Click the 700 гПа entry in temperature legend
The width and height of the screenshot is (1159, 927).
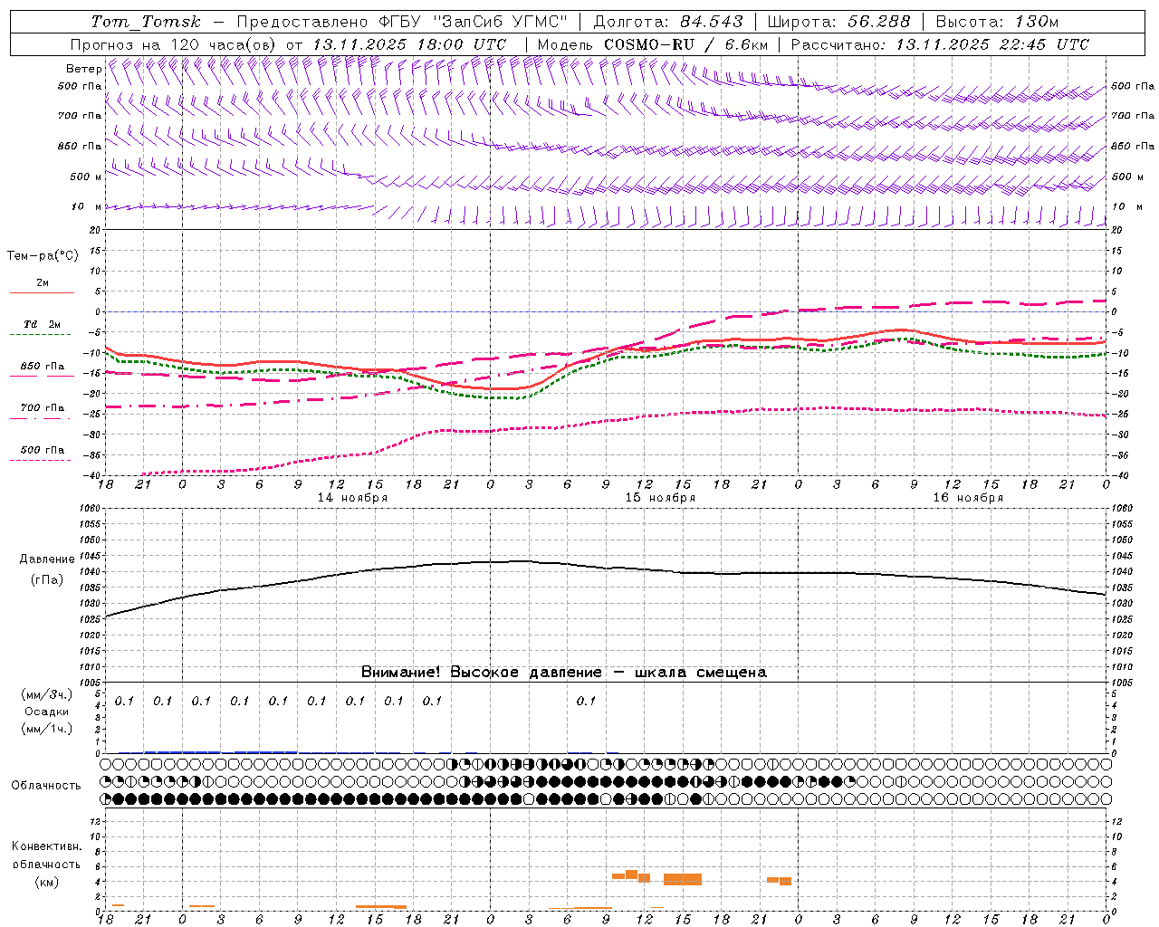43,408
